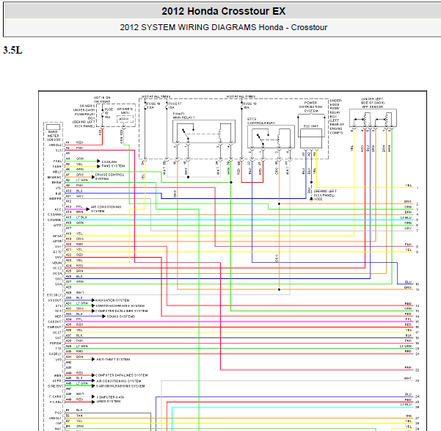Click the '2012 Honda Crosstour EX' title
Viewport: 441px width, 431px height.
pyautogui.click(x=223, y=11)
